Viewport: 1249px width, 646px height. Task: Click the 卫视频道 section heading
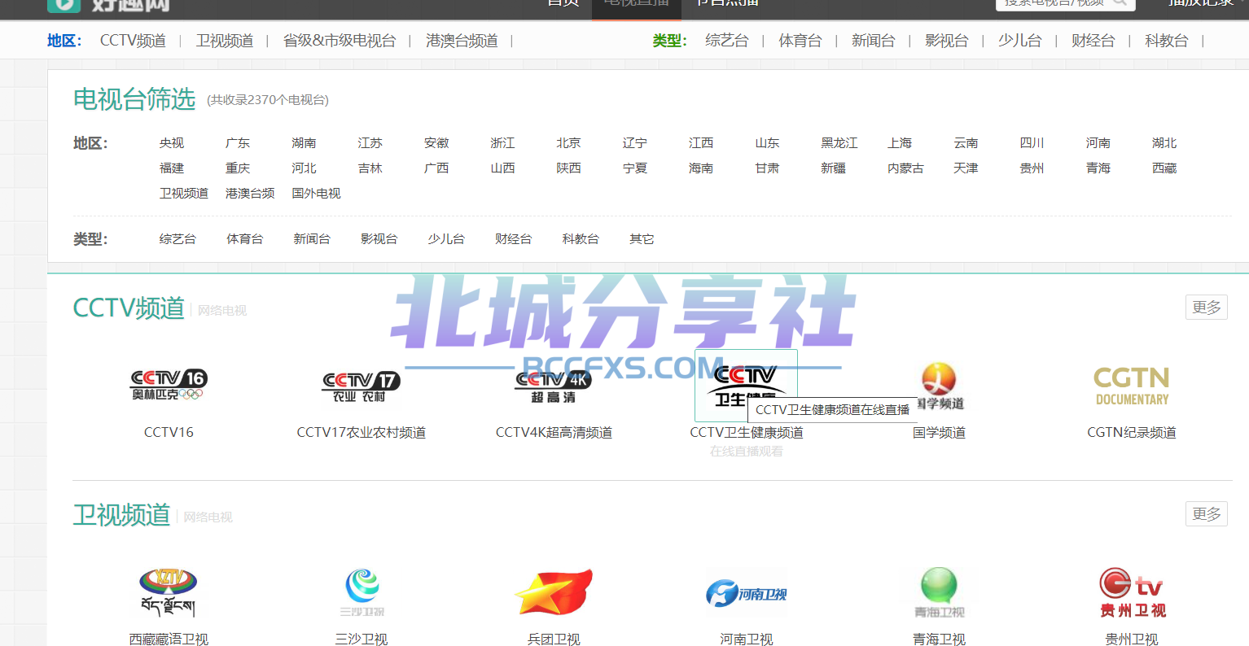(x=121, y=515)
